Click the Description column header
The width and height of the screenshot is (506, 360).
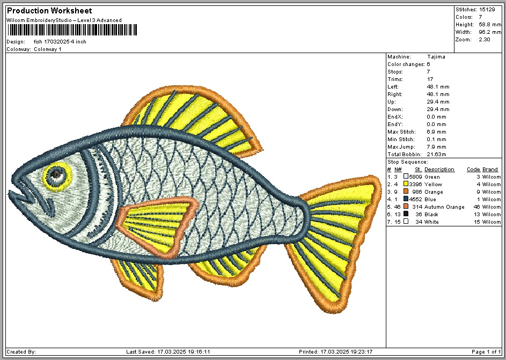439,170
